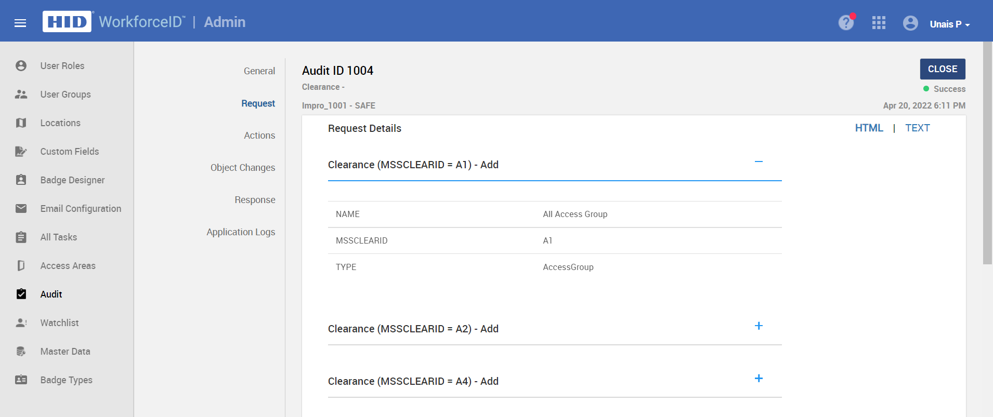
Task: Open the Unais P account dropdown
Action: coord(950,24)
